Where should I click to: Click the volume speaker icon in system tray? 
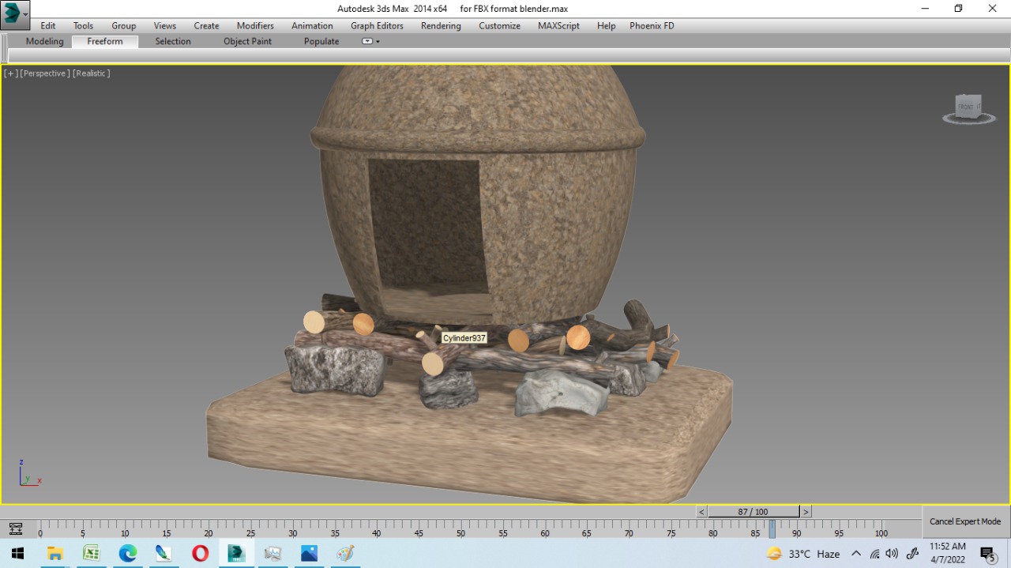tap(892, 554)
